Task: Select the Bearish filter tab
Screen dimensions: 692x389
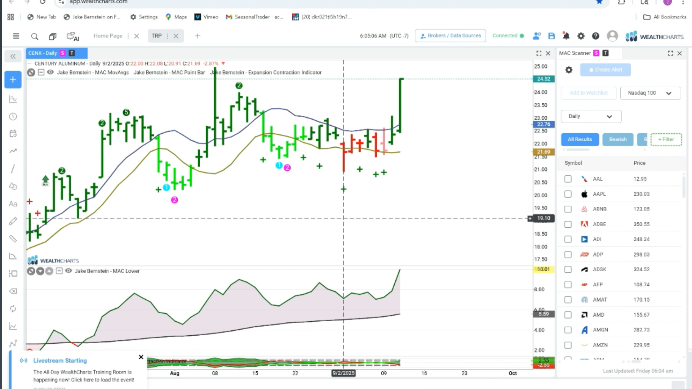Action: click(618, 139)
